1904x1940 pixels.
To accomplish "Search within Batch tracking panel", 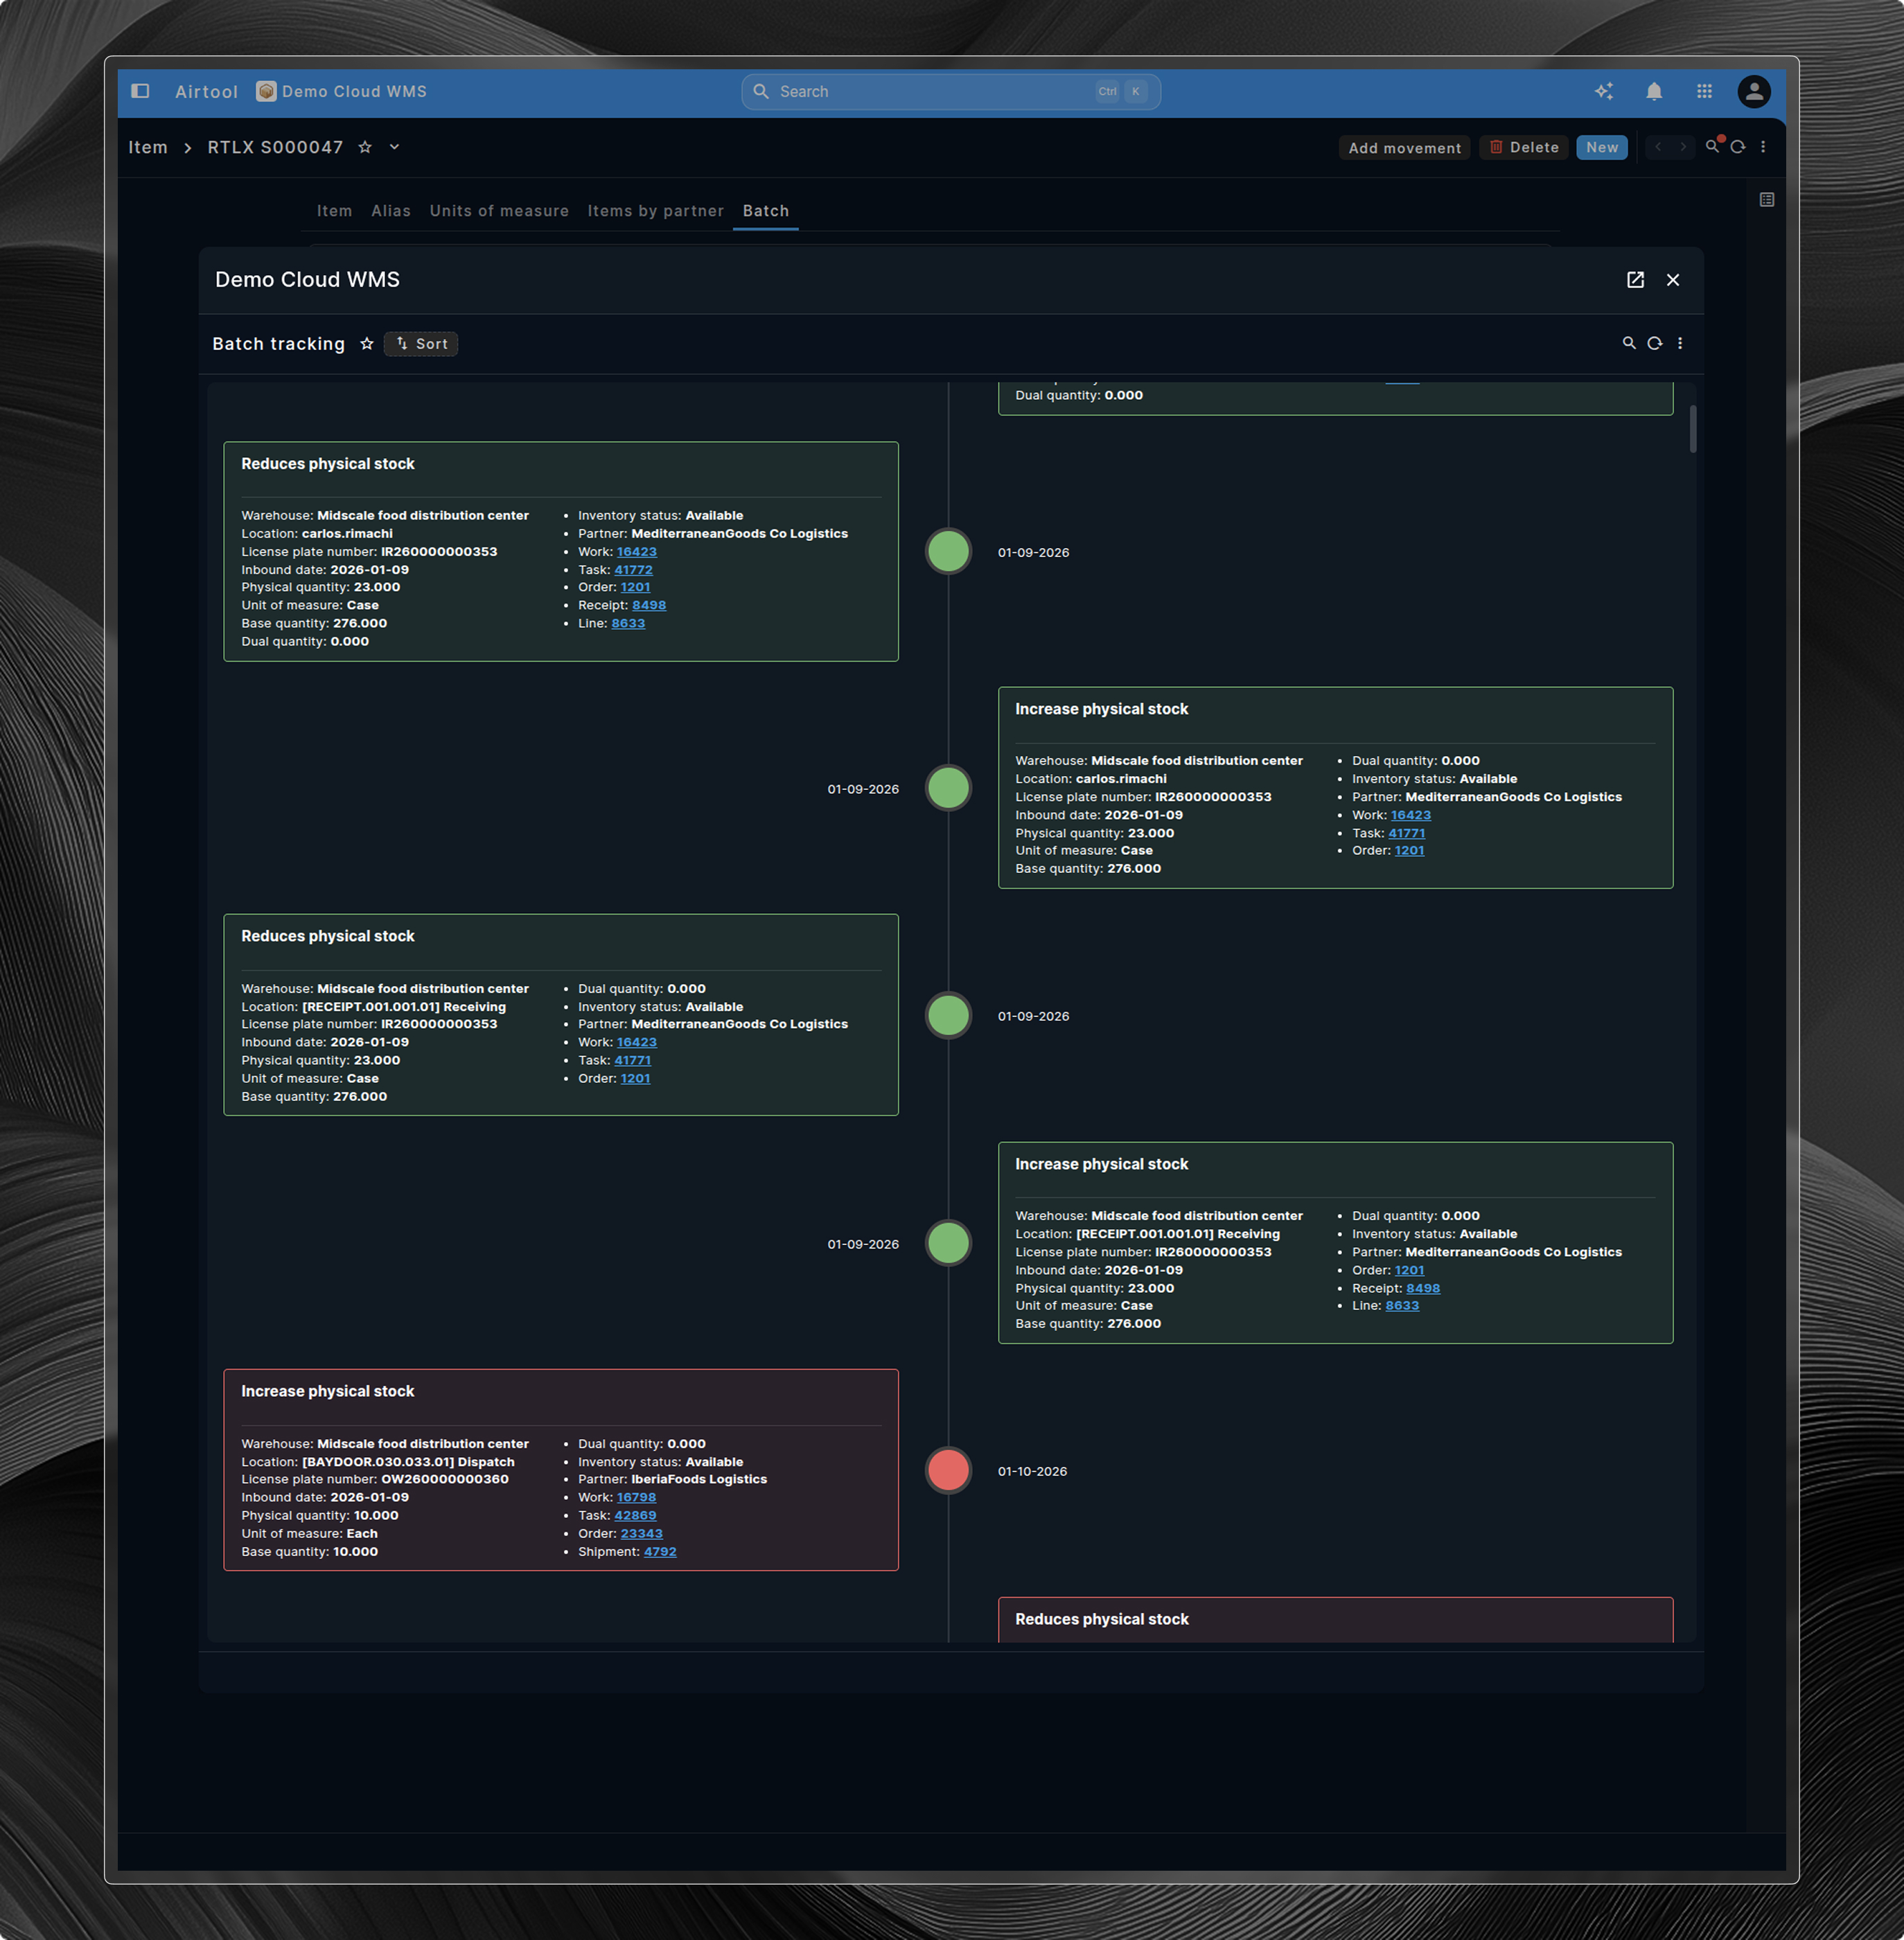I will tap(1629, 343).
